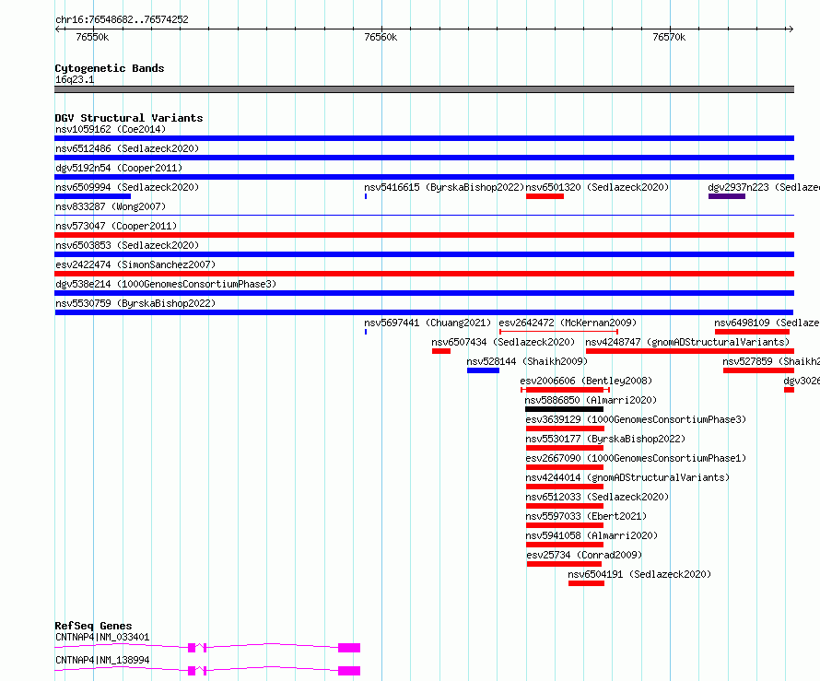Image resolution: width=820 pixels, height=681 pixels.
Task: Select the nsv527859 red bar
Action: click(759, 370)
